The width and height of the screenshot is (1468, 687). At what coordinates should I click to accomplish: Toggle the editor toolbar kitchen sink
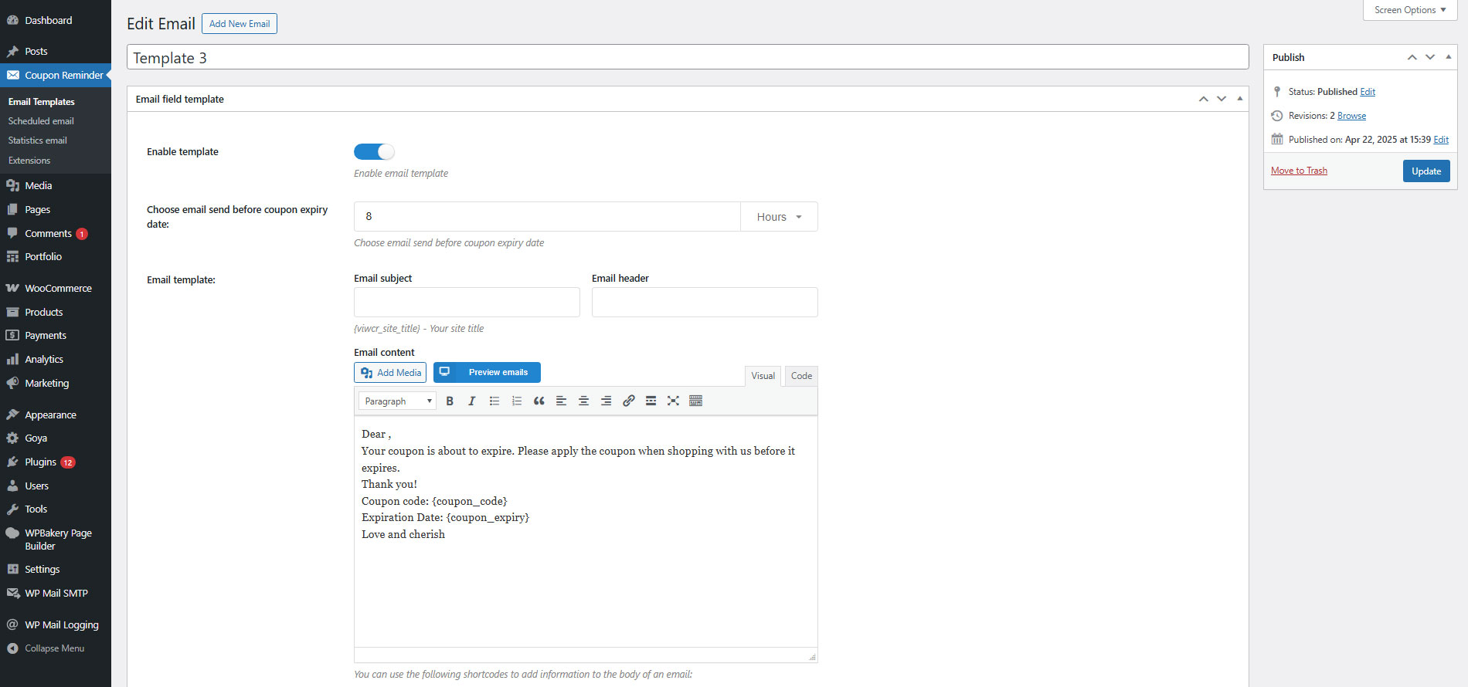(696, 401)
